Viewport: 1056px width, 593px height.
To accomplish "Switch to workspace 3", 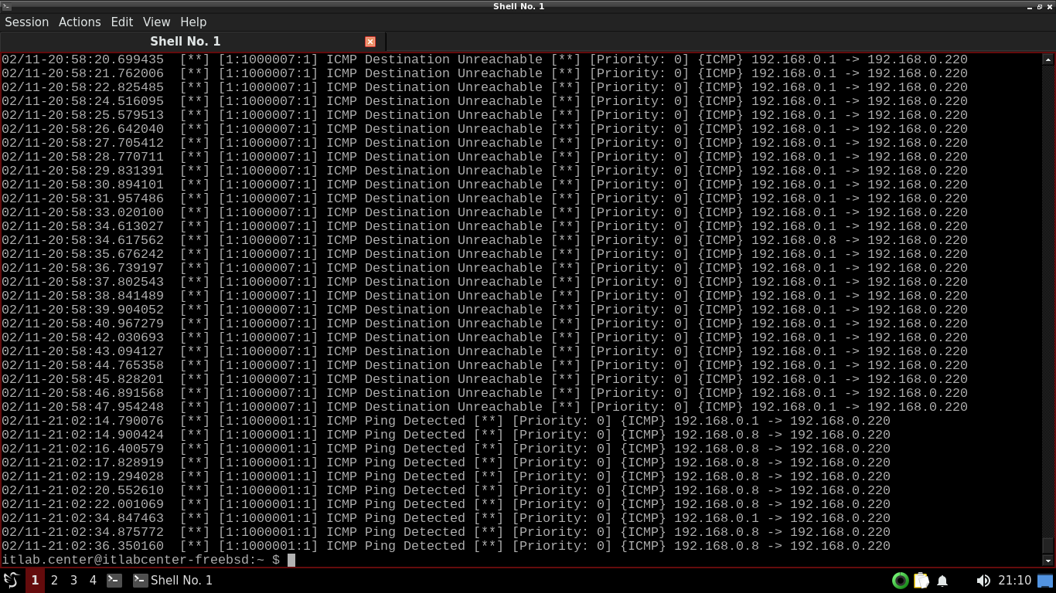I will (x=73, y=580).
